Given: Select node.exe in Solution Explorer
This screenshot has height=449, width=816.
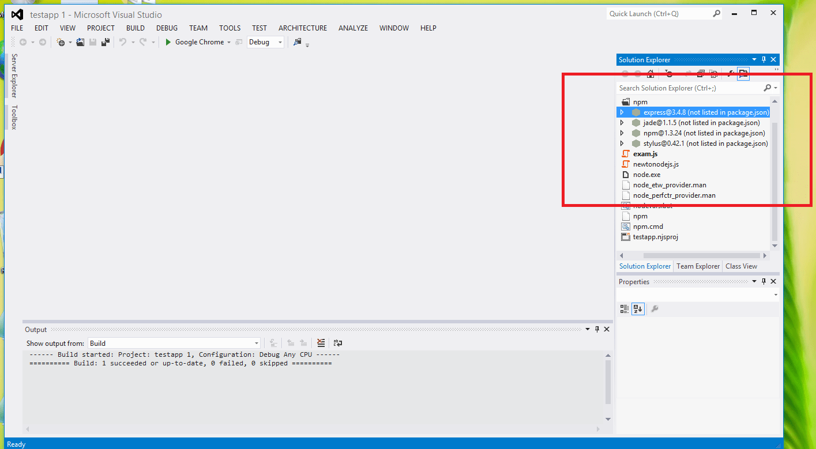Looking at the screenshot, I should pos(647,175).
